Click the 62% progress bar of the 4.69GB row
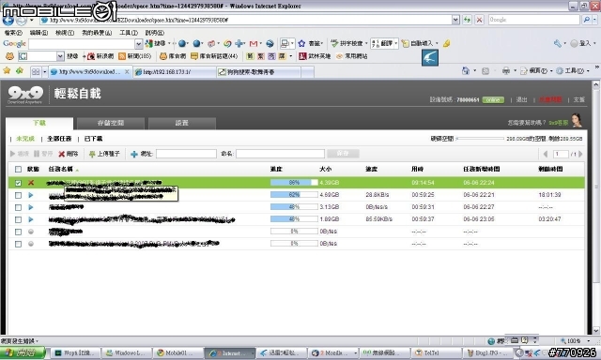601x360 pixels. pos(294,195)
